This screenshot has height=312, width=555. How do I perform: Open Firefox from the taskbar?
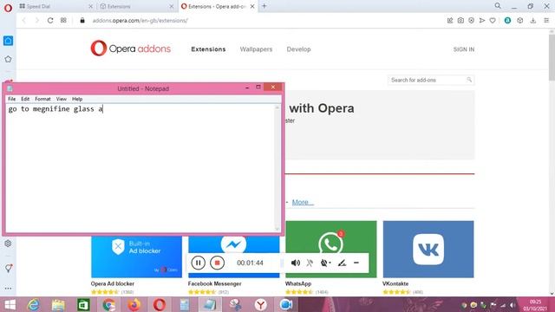[x=134, y=304]
